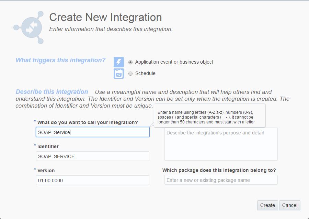Focus the integration name field containing SOAP_Service
Screen dimensions: 309x219
[x=92, y=132]
